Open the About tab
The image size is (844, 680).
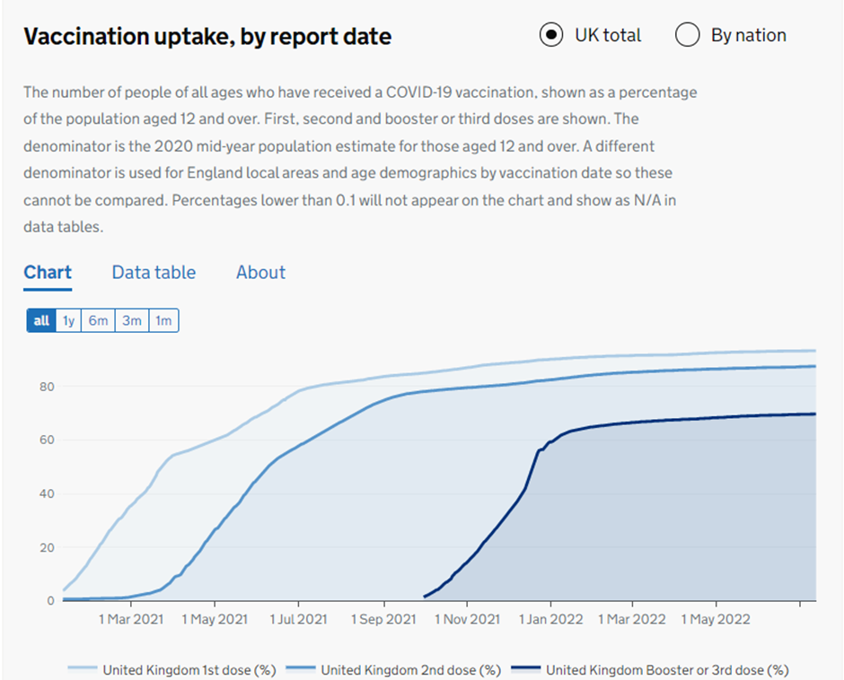260,273
